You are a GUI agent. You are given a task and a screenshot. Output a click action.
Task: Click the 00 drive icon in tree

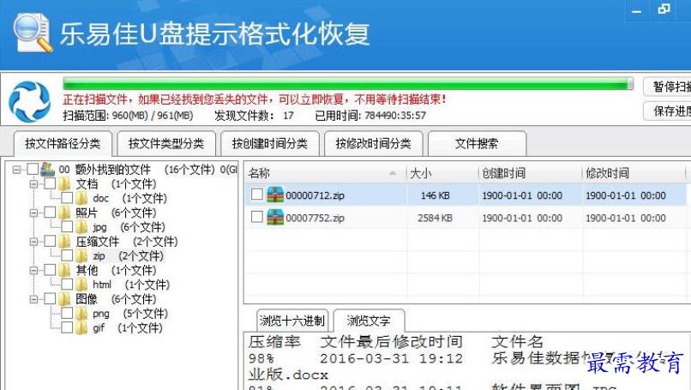(48, 169)
